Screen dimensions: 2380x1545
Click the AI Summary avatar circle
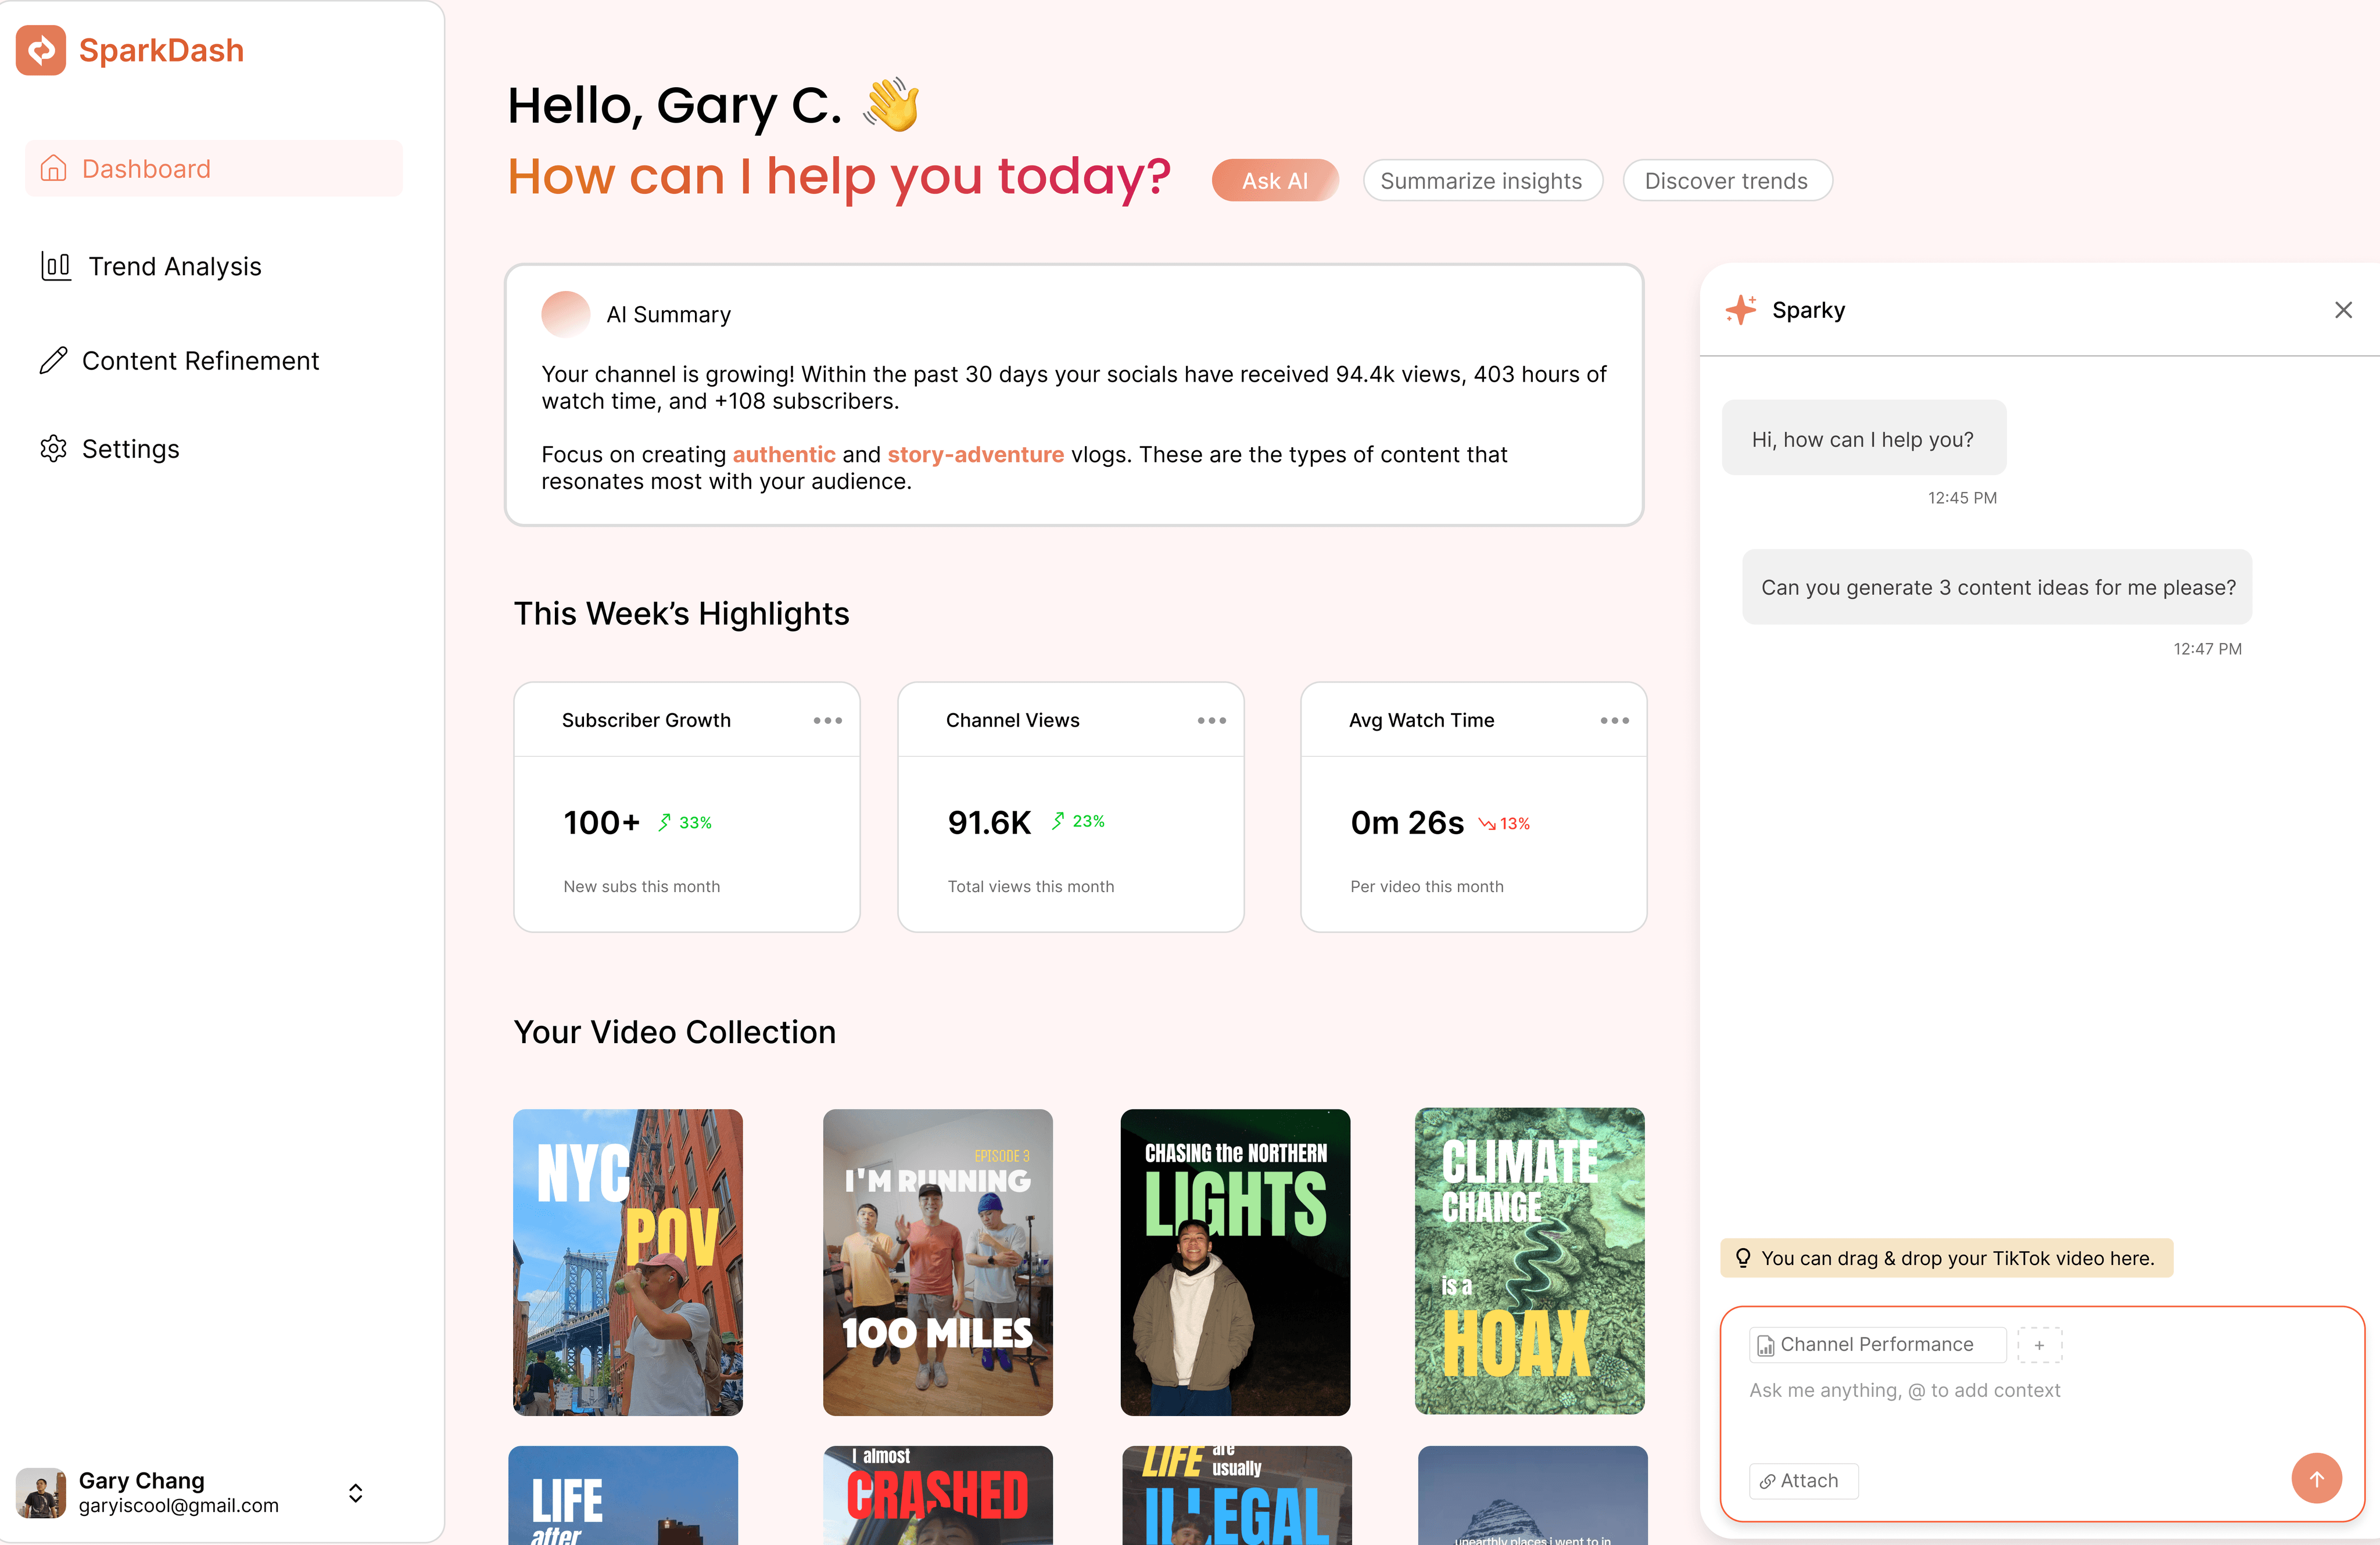(565, 314)
